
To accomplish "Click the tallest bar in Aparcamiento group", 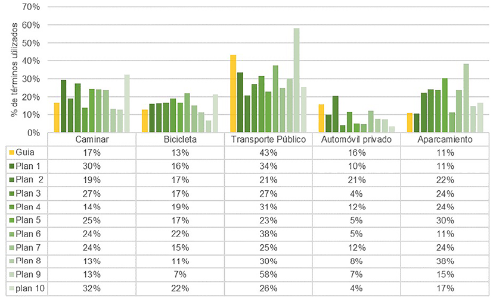I will pyautogui.click(x=466, y=98).
